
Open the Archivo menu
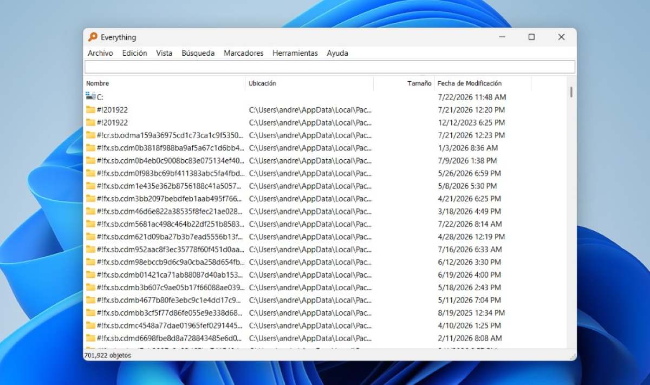pyautogui.click(x=100, y=53)
